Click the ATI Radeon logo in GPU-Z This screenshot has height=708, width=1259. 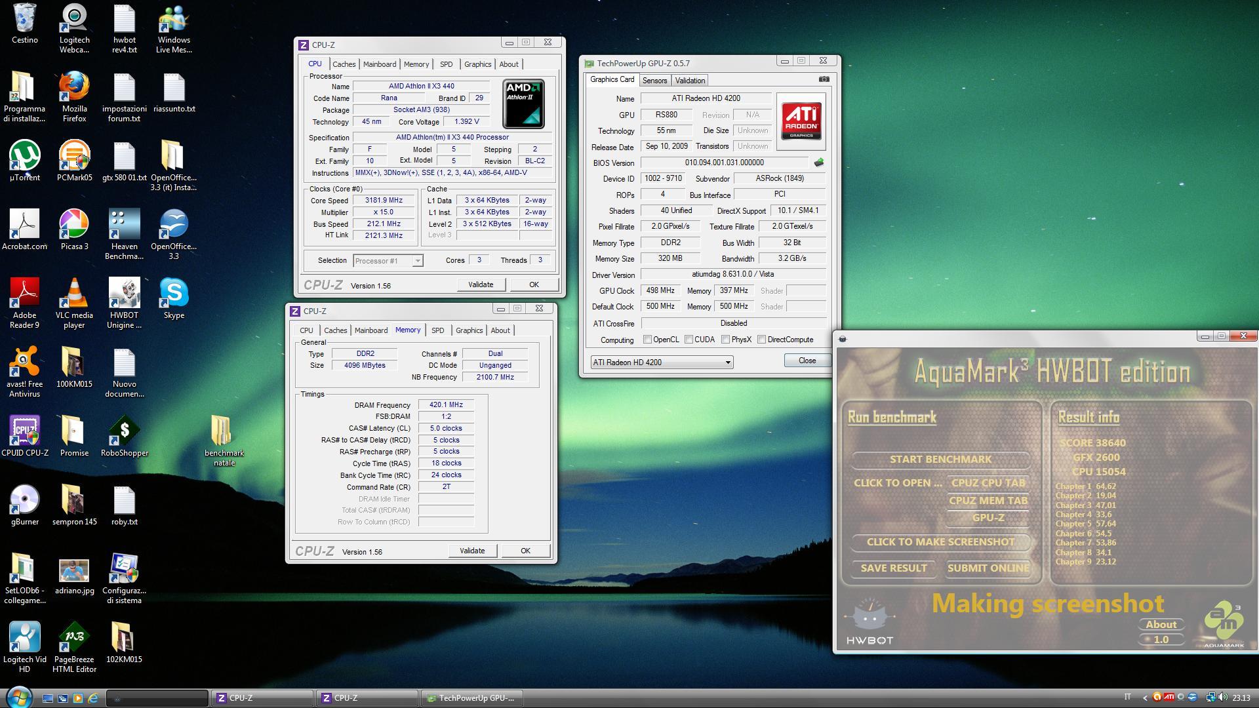click(801, 121)
